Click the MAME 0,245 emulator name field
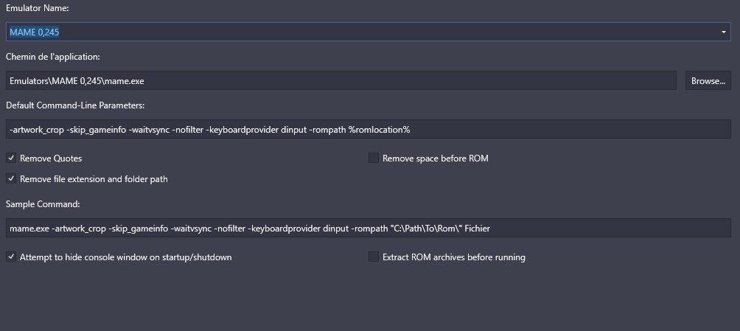 [368, 32]
